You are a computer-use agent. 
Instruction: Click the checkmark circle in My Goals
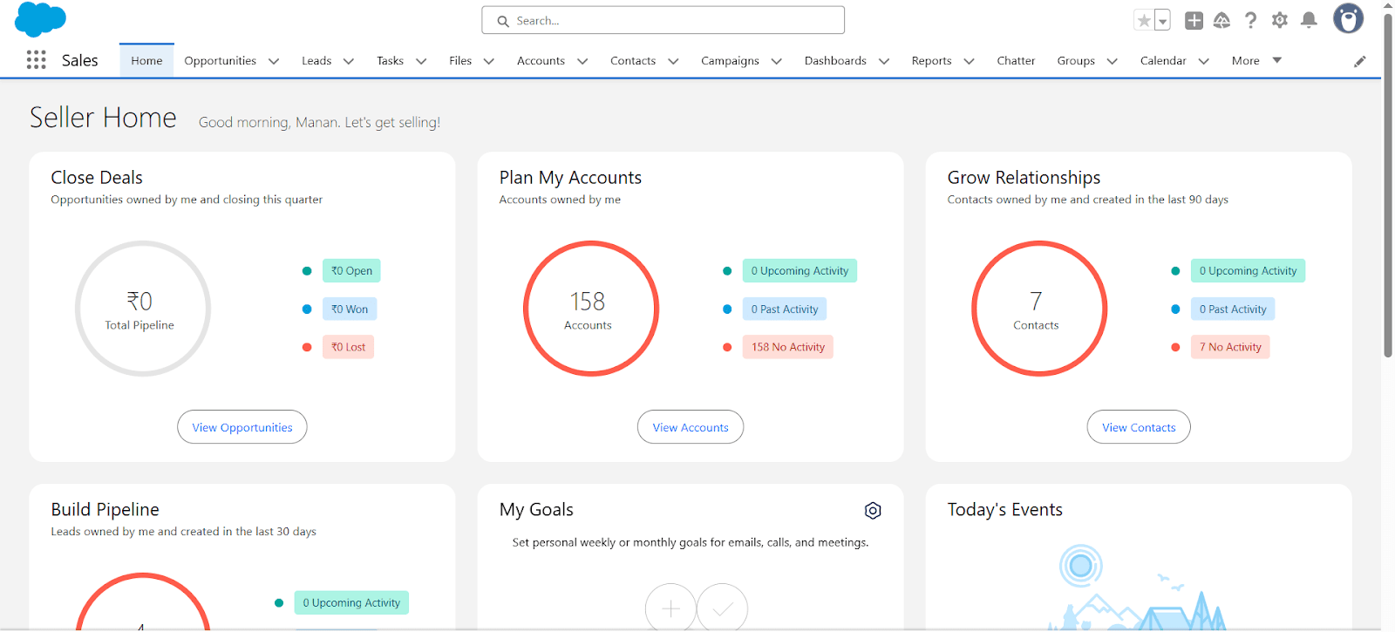point(723,608)
